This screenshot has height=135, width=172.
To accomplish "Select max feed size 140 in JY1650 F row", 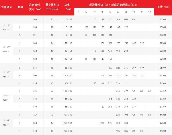I will click(35, 131).
